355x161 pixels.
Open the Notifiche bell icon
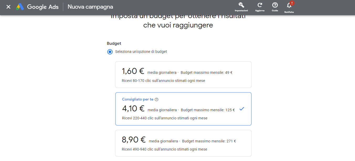click(x=289, y=5)
